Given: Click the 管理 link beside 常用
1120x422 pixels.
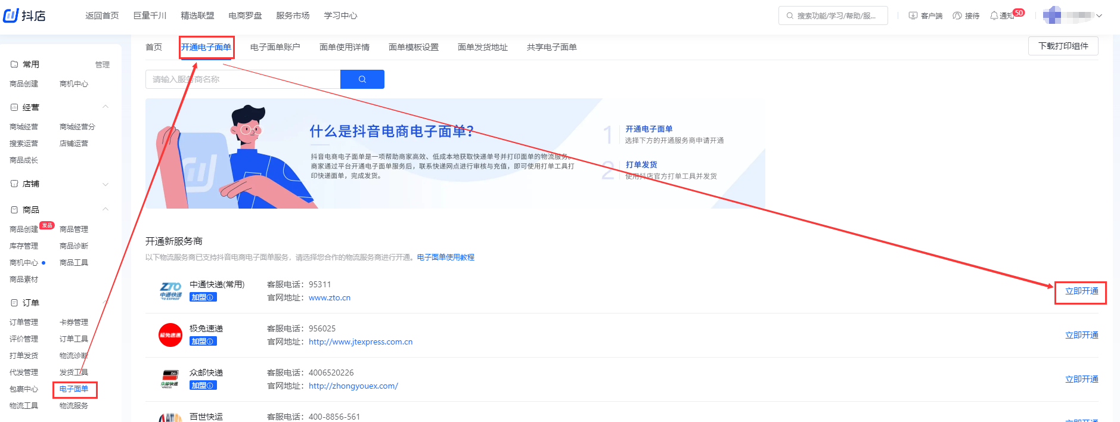Looking at the screenshot, I should point(103,65).
